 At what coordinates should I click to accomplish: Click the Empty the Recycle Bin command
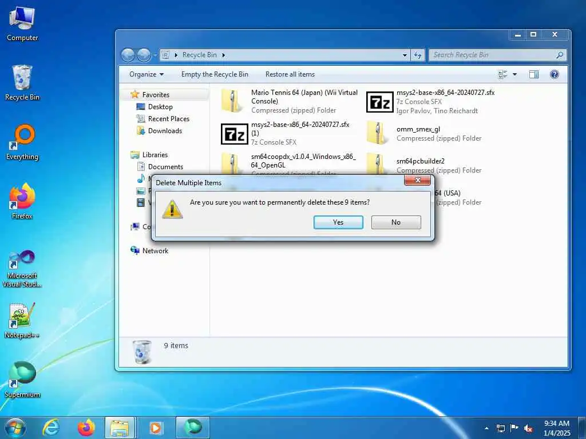pyautogui.click(x=215, y=74)
